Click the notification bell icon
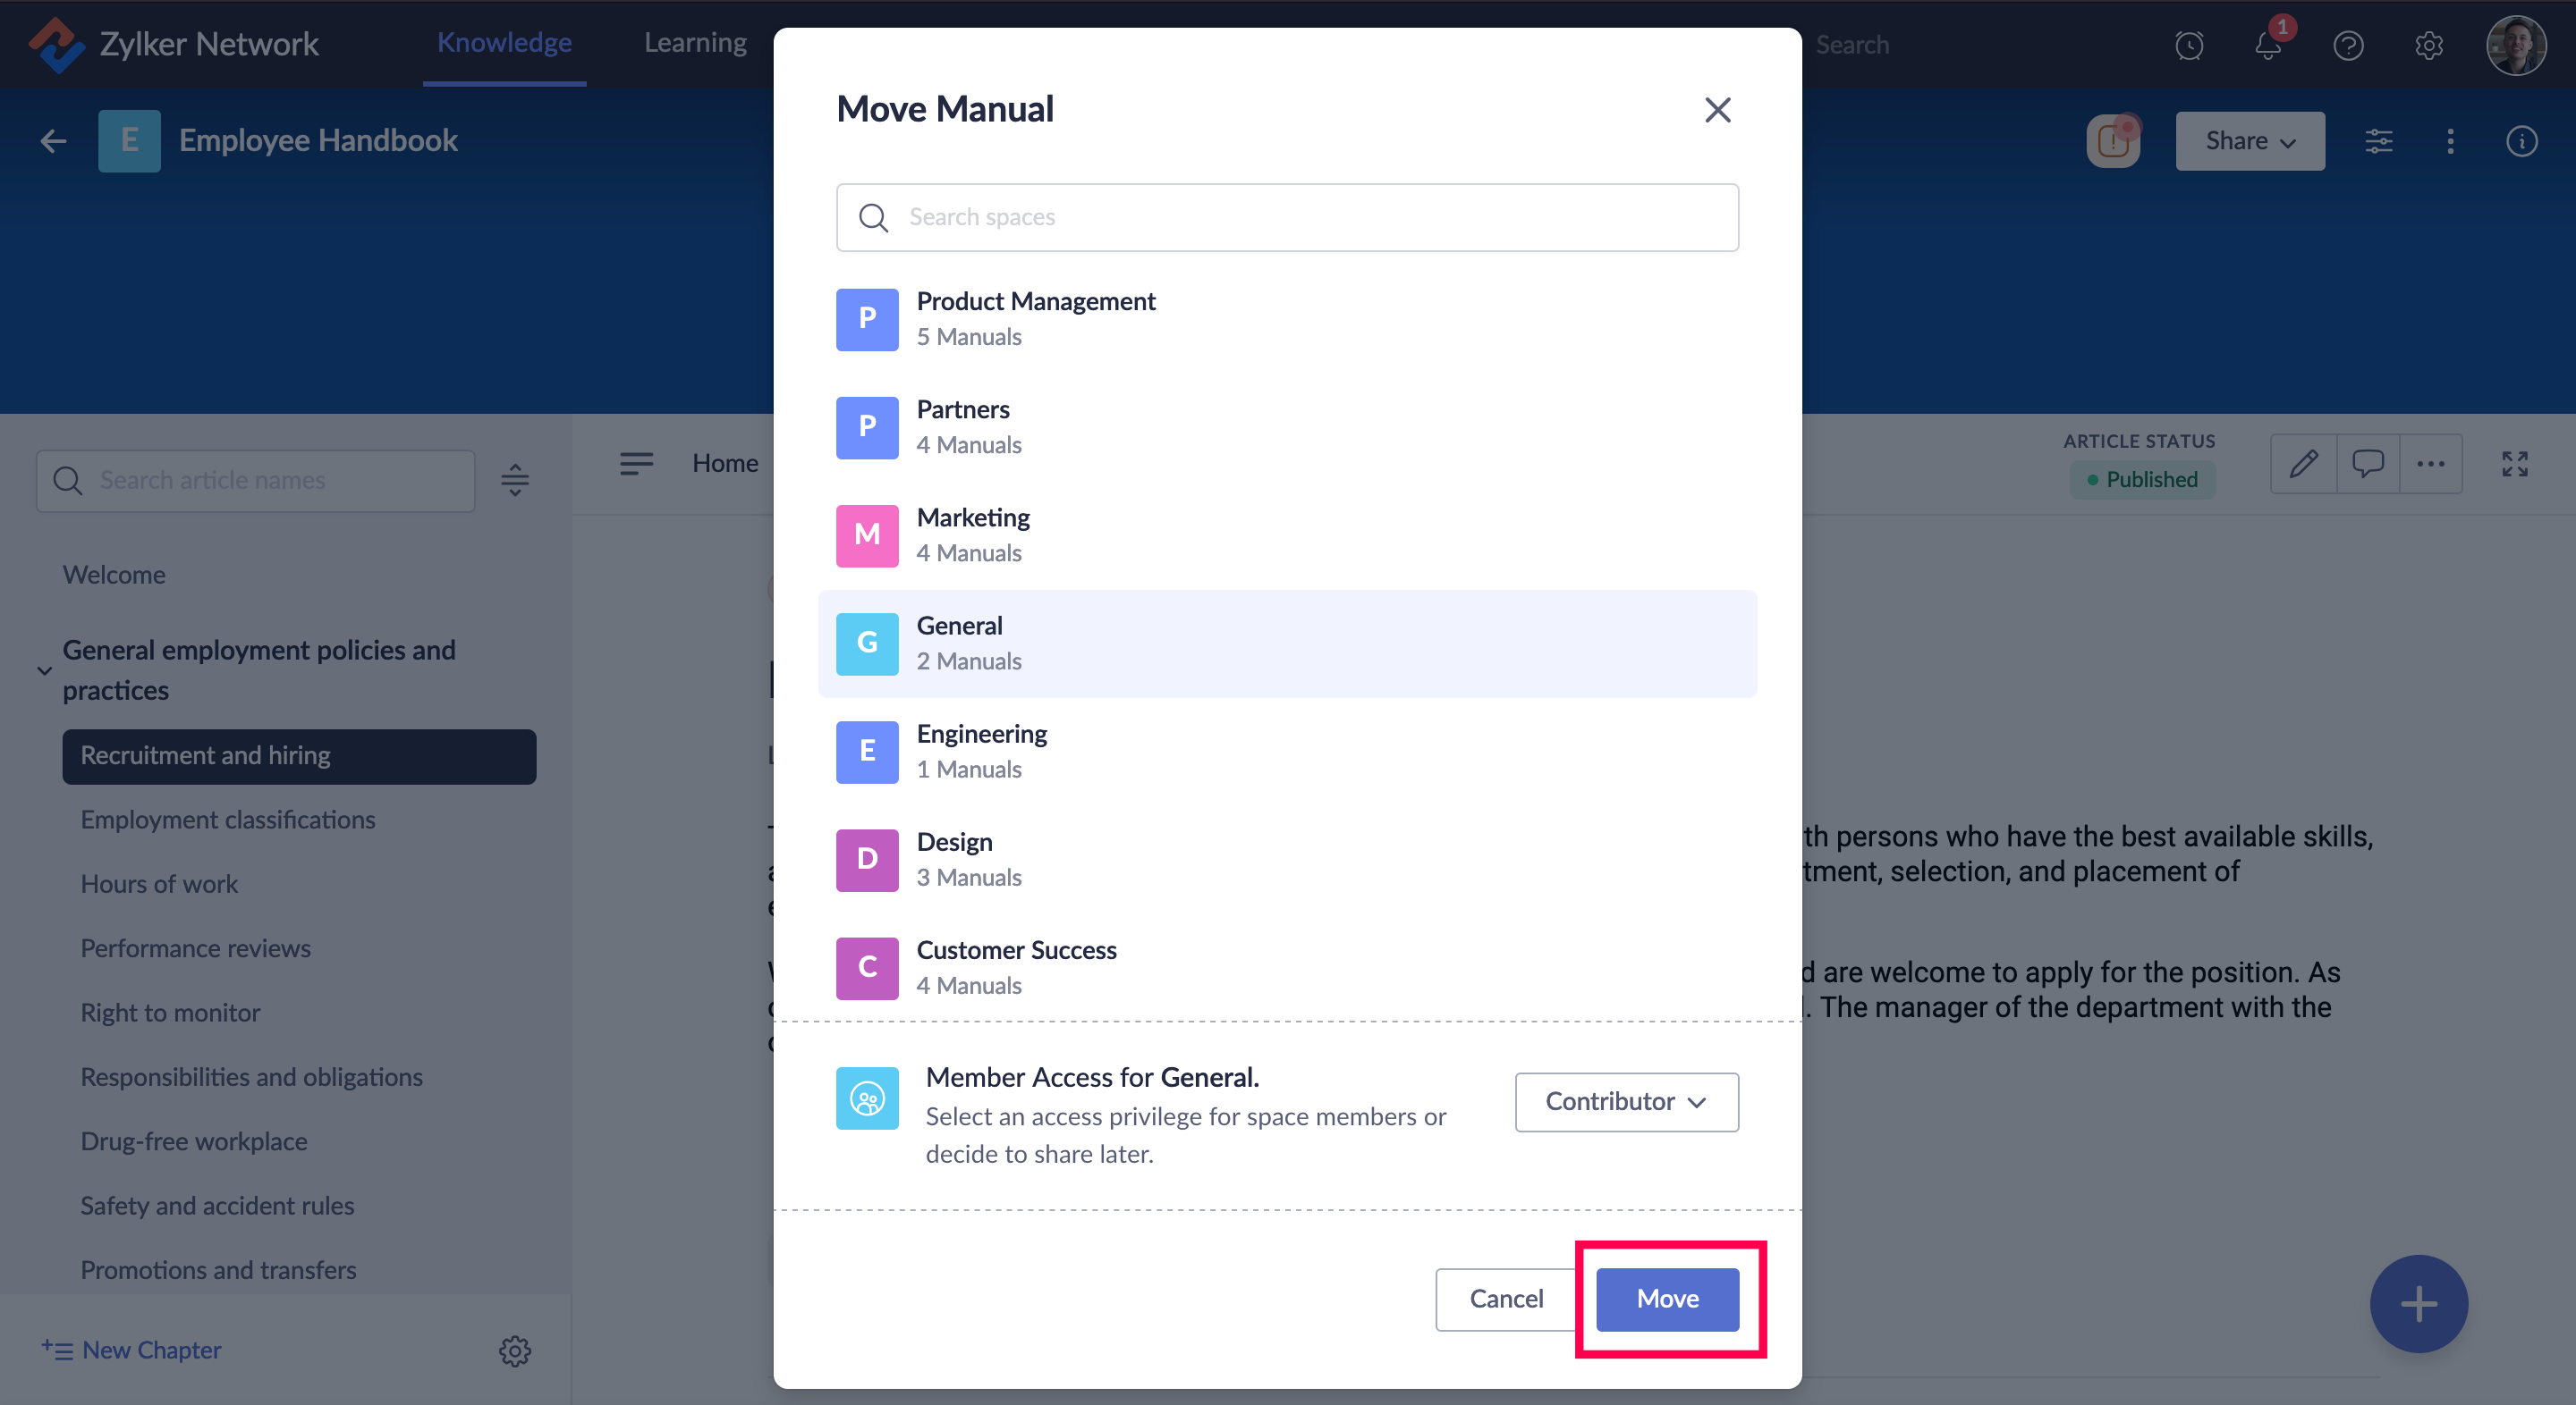The height and width of the screenshot is (1405, 2576). pyautogui.click(x=2267, y=45)
